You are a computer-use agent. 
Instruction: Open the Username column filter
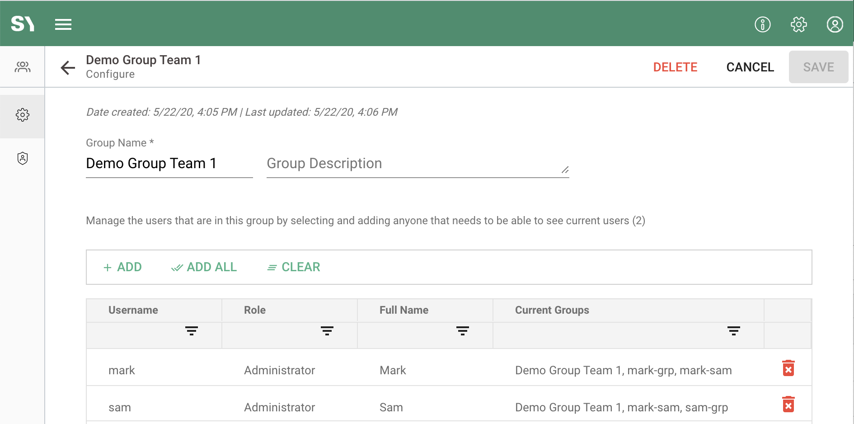coord(192,330)
